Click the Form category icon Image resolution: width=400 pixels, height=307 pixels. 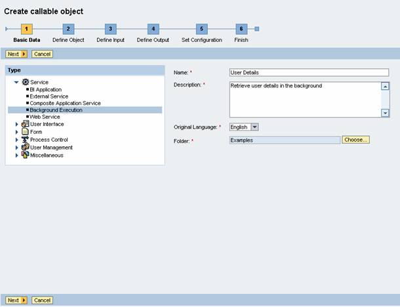[x=26, y=132]
